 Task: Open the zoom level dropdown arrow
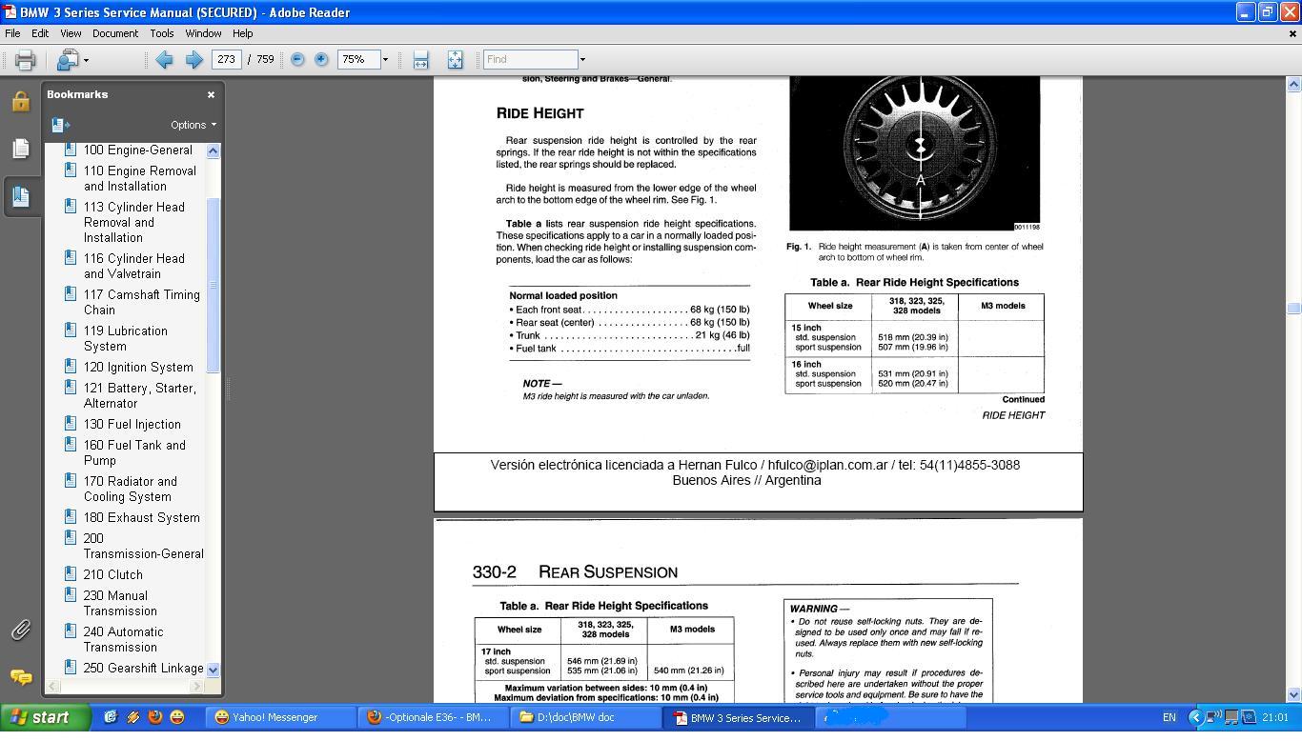[385, 60]
